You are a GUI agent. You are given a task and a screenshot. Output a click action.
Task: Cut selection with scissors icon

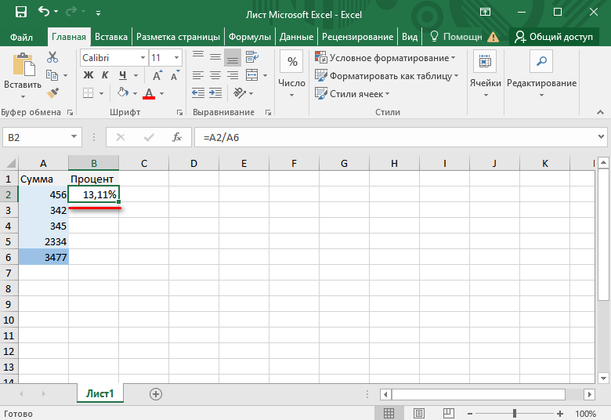[52, 57]
